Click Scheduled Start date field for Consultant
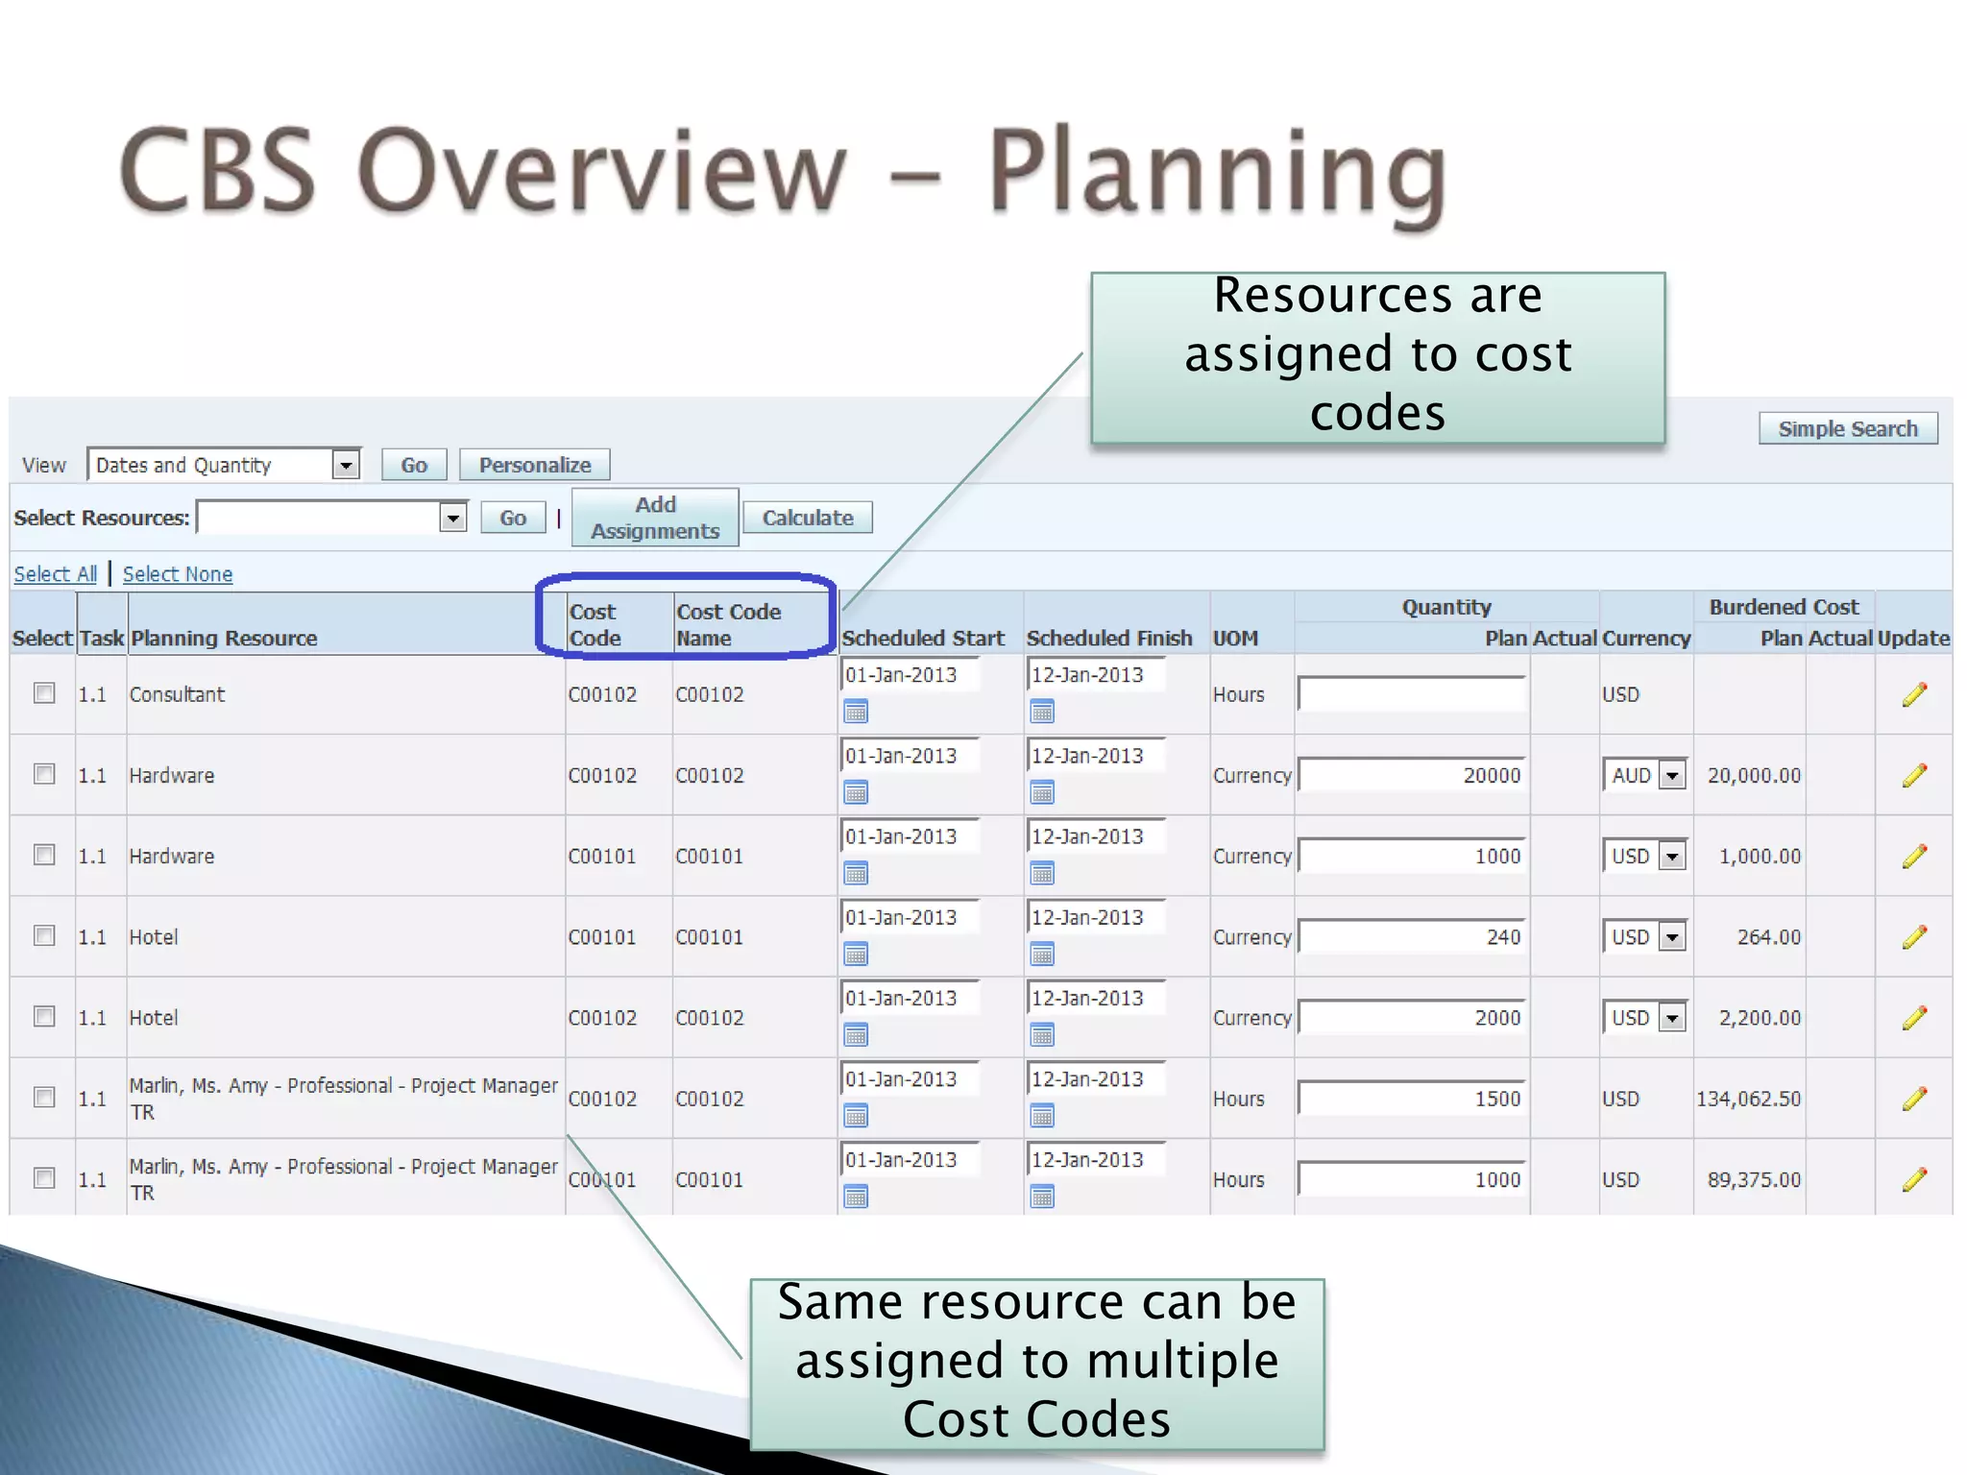The height and width of the screenshot is (1475, 1967). 910,675
